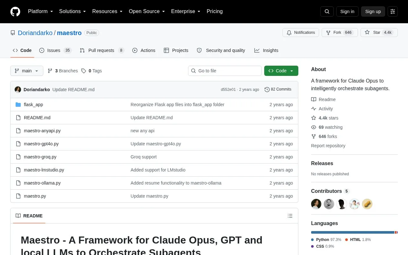Fork the maestro repository
Viewport: 408px width, 255px height.
tap(340, 33)
